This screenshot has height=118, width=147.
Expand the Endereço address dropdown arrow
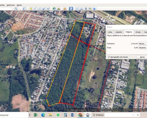133,115
